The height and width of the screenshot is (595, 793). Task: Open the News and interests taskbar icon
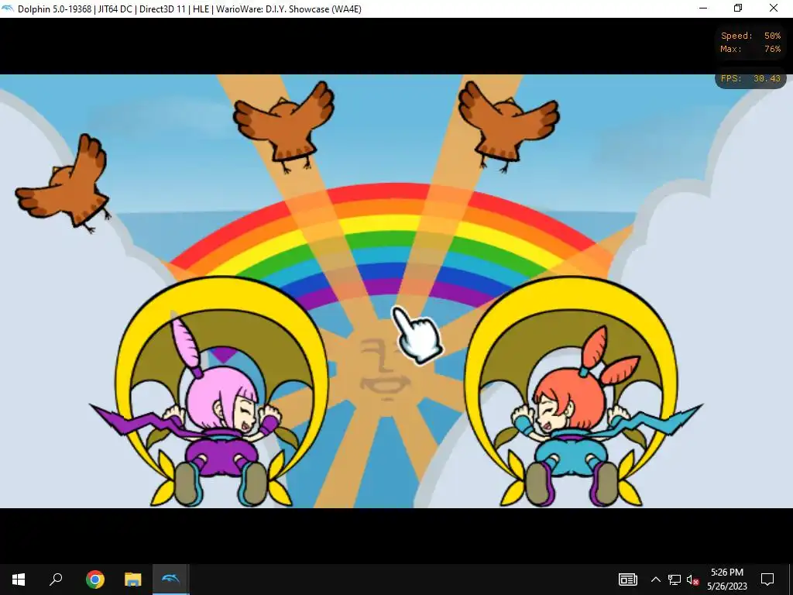tap(627, 580)
